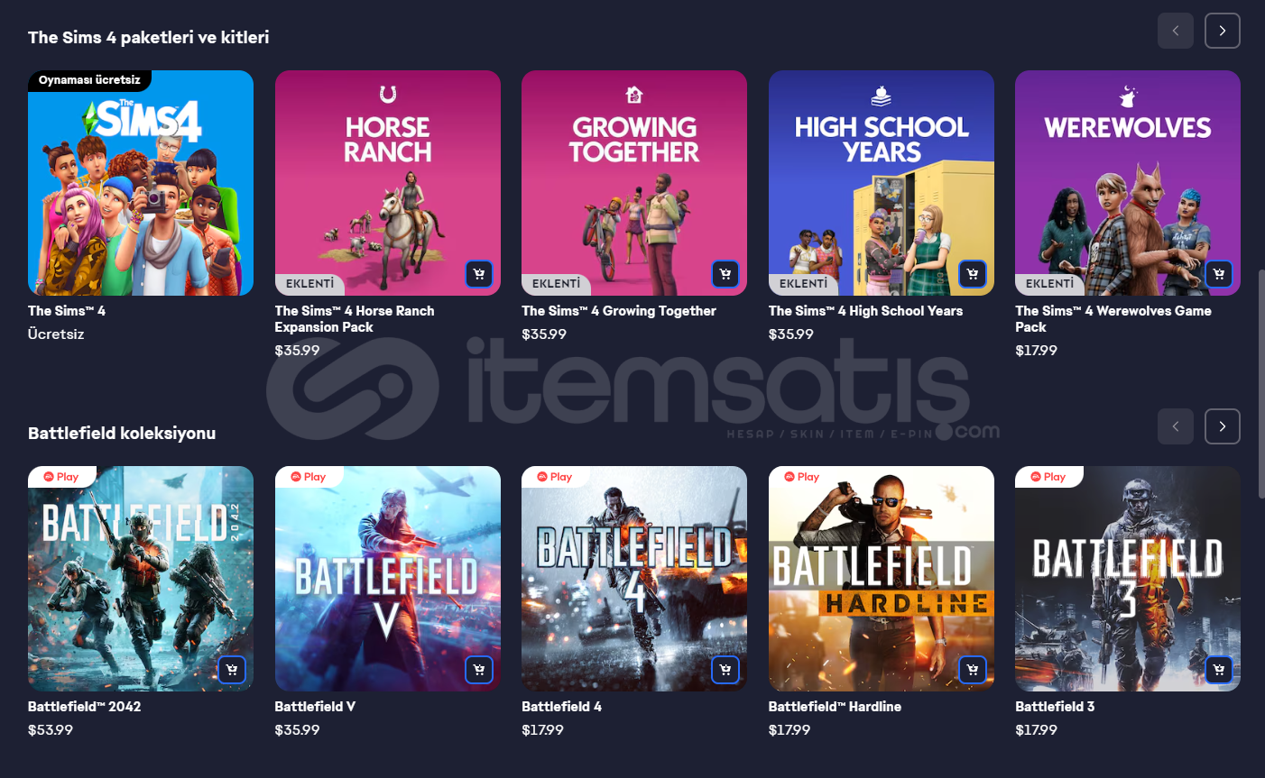
Task: Open the Battlefield Hardline title link
Action: pos(835,707)
